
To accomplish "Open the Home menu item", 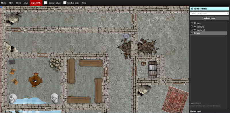I will click(4, 3).
